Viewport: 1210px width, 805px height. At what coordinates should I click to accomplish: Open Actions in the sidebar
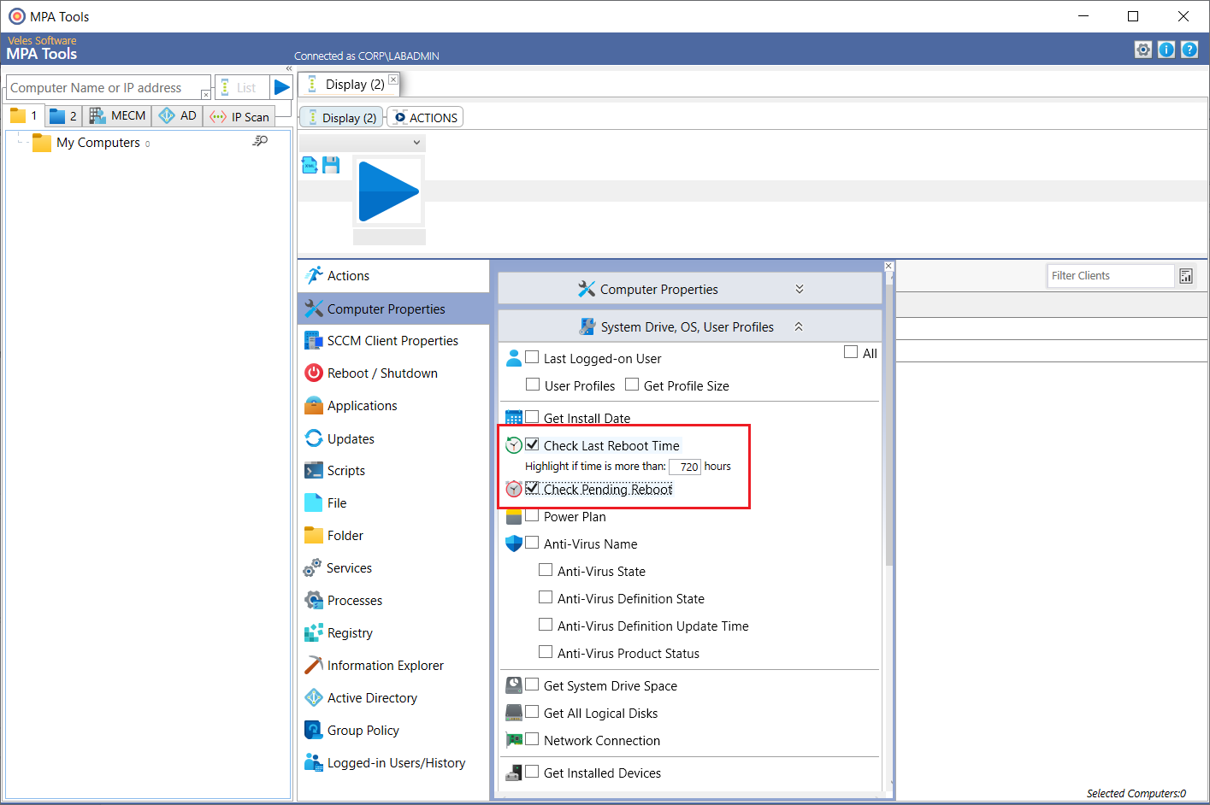[x=393, y=276]
